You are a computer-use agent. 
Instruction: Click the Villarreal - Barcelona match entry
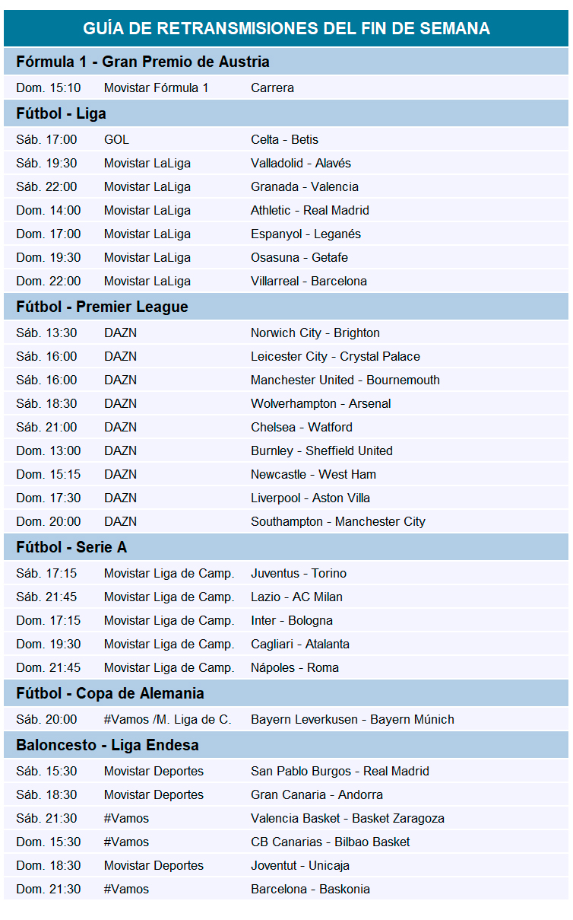(x=309, y=281)
